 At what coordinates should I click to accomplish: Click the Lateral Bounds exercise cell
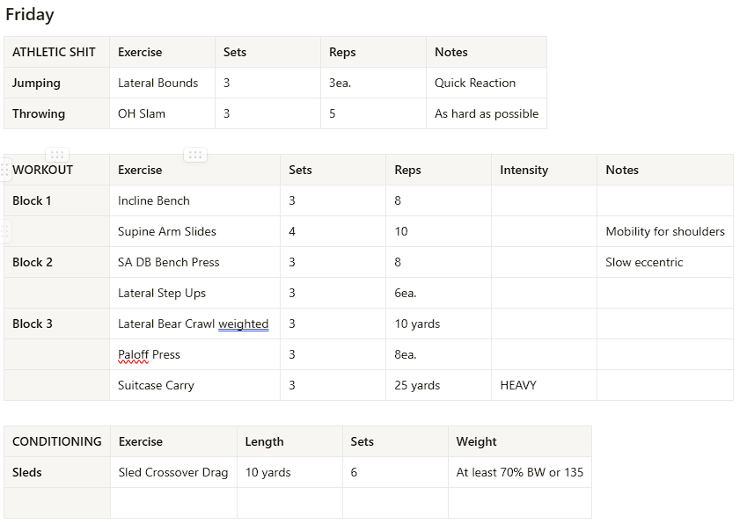[x=158, y=83]
